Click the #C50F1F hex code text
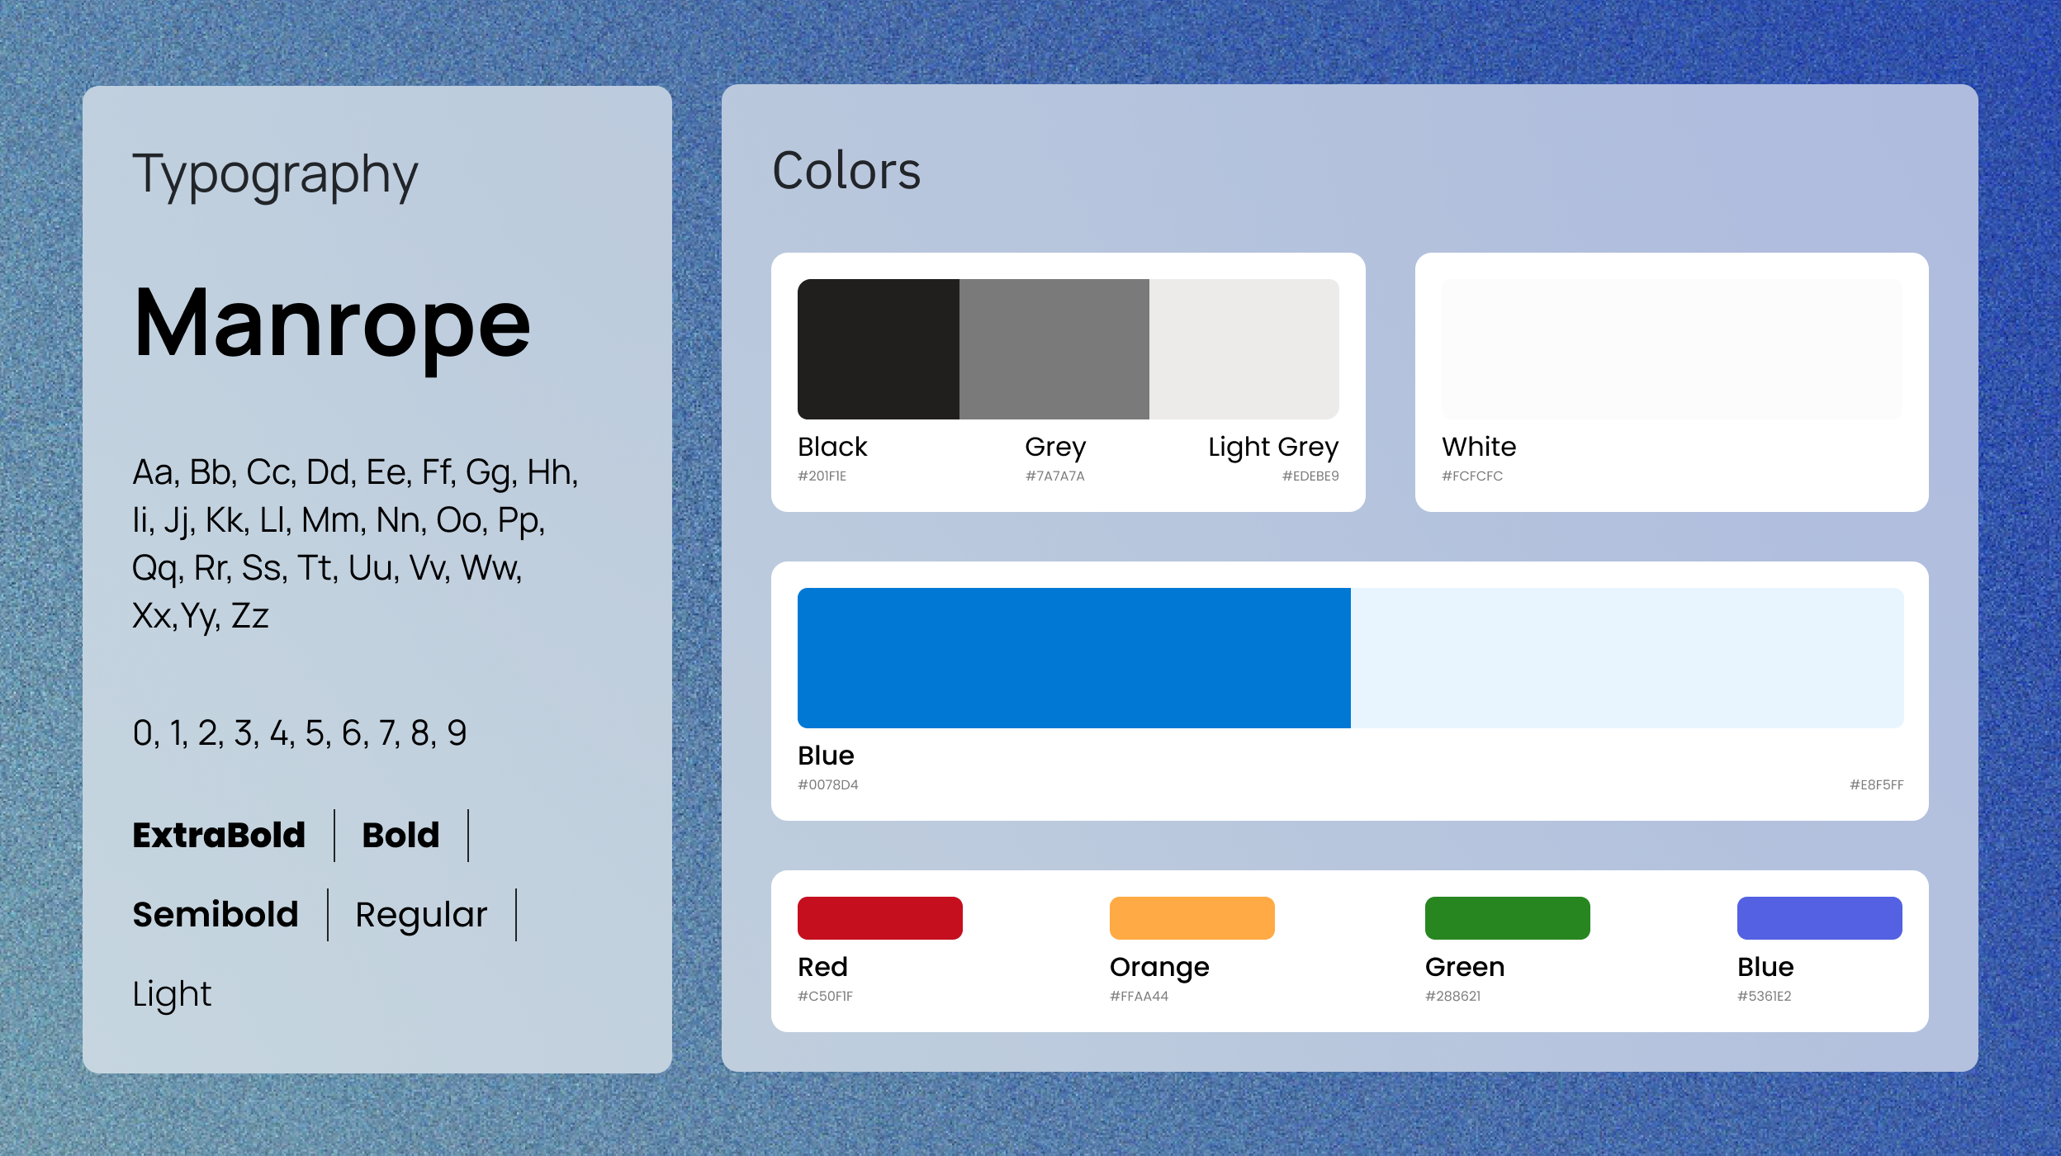 tap(825, 996)
